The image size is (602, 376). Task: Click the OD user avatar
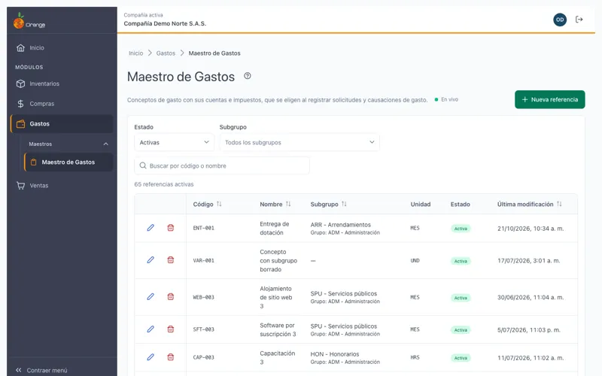coord(560,20)
